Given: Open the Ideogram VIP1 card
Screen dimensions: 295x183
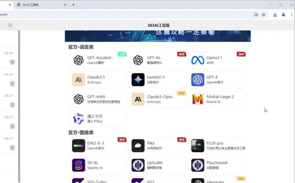Looking at the screenshot, I should click(x=217, y=180).
